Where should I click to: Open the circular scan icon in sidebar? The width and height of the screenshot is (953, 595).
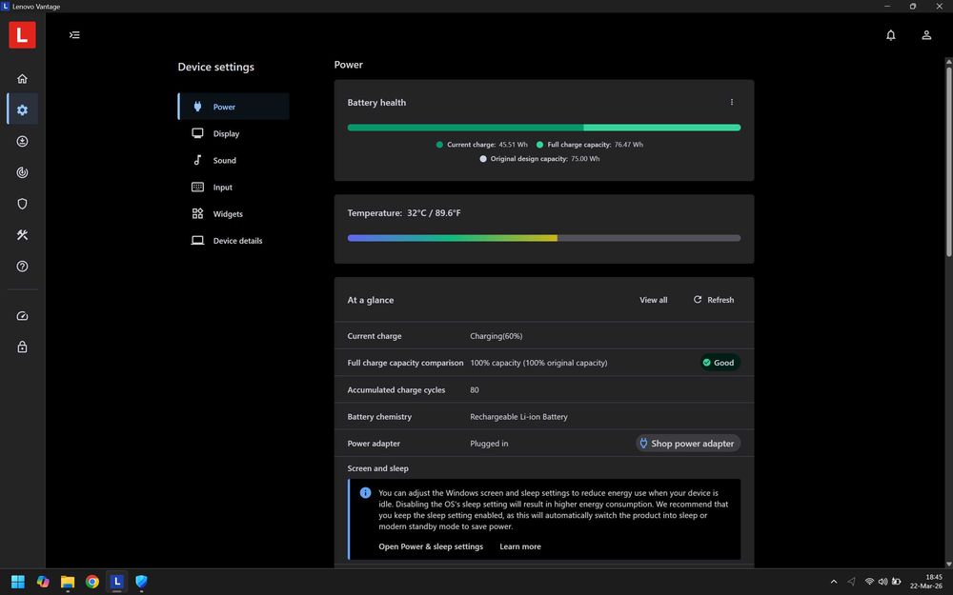(23, 172)
